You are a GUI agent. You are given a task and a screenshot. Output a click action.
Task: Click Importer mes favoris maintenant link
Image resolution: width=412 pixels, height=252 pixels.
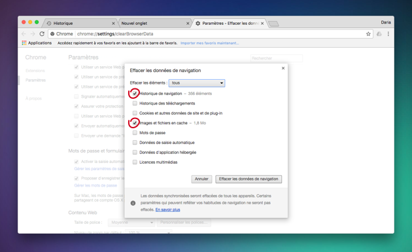pyautogui.click(x=210, y=43)
